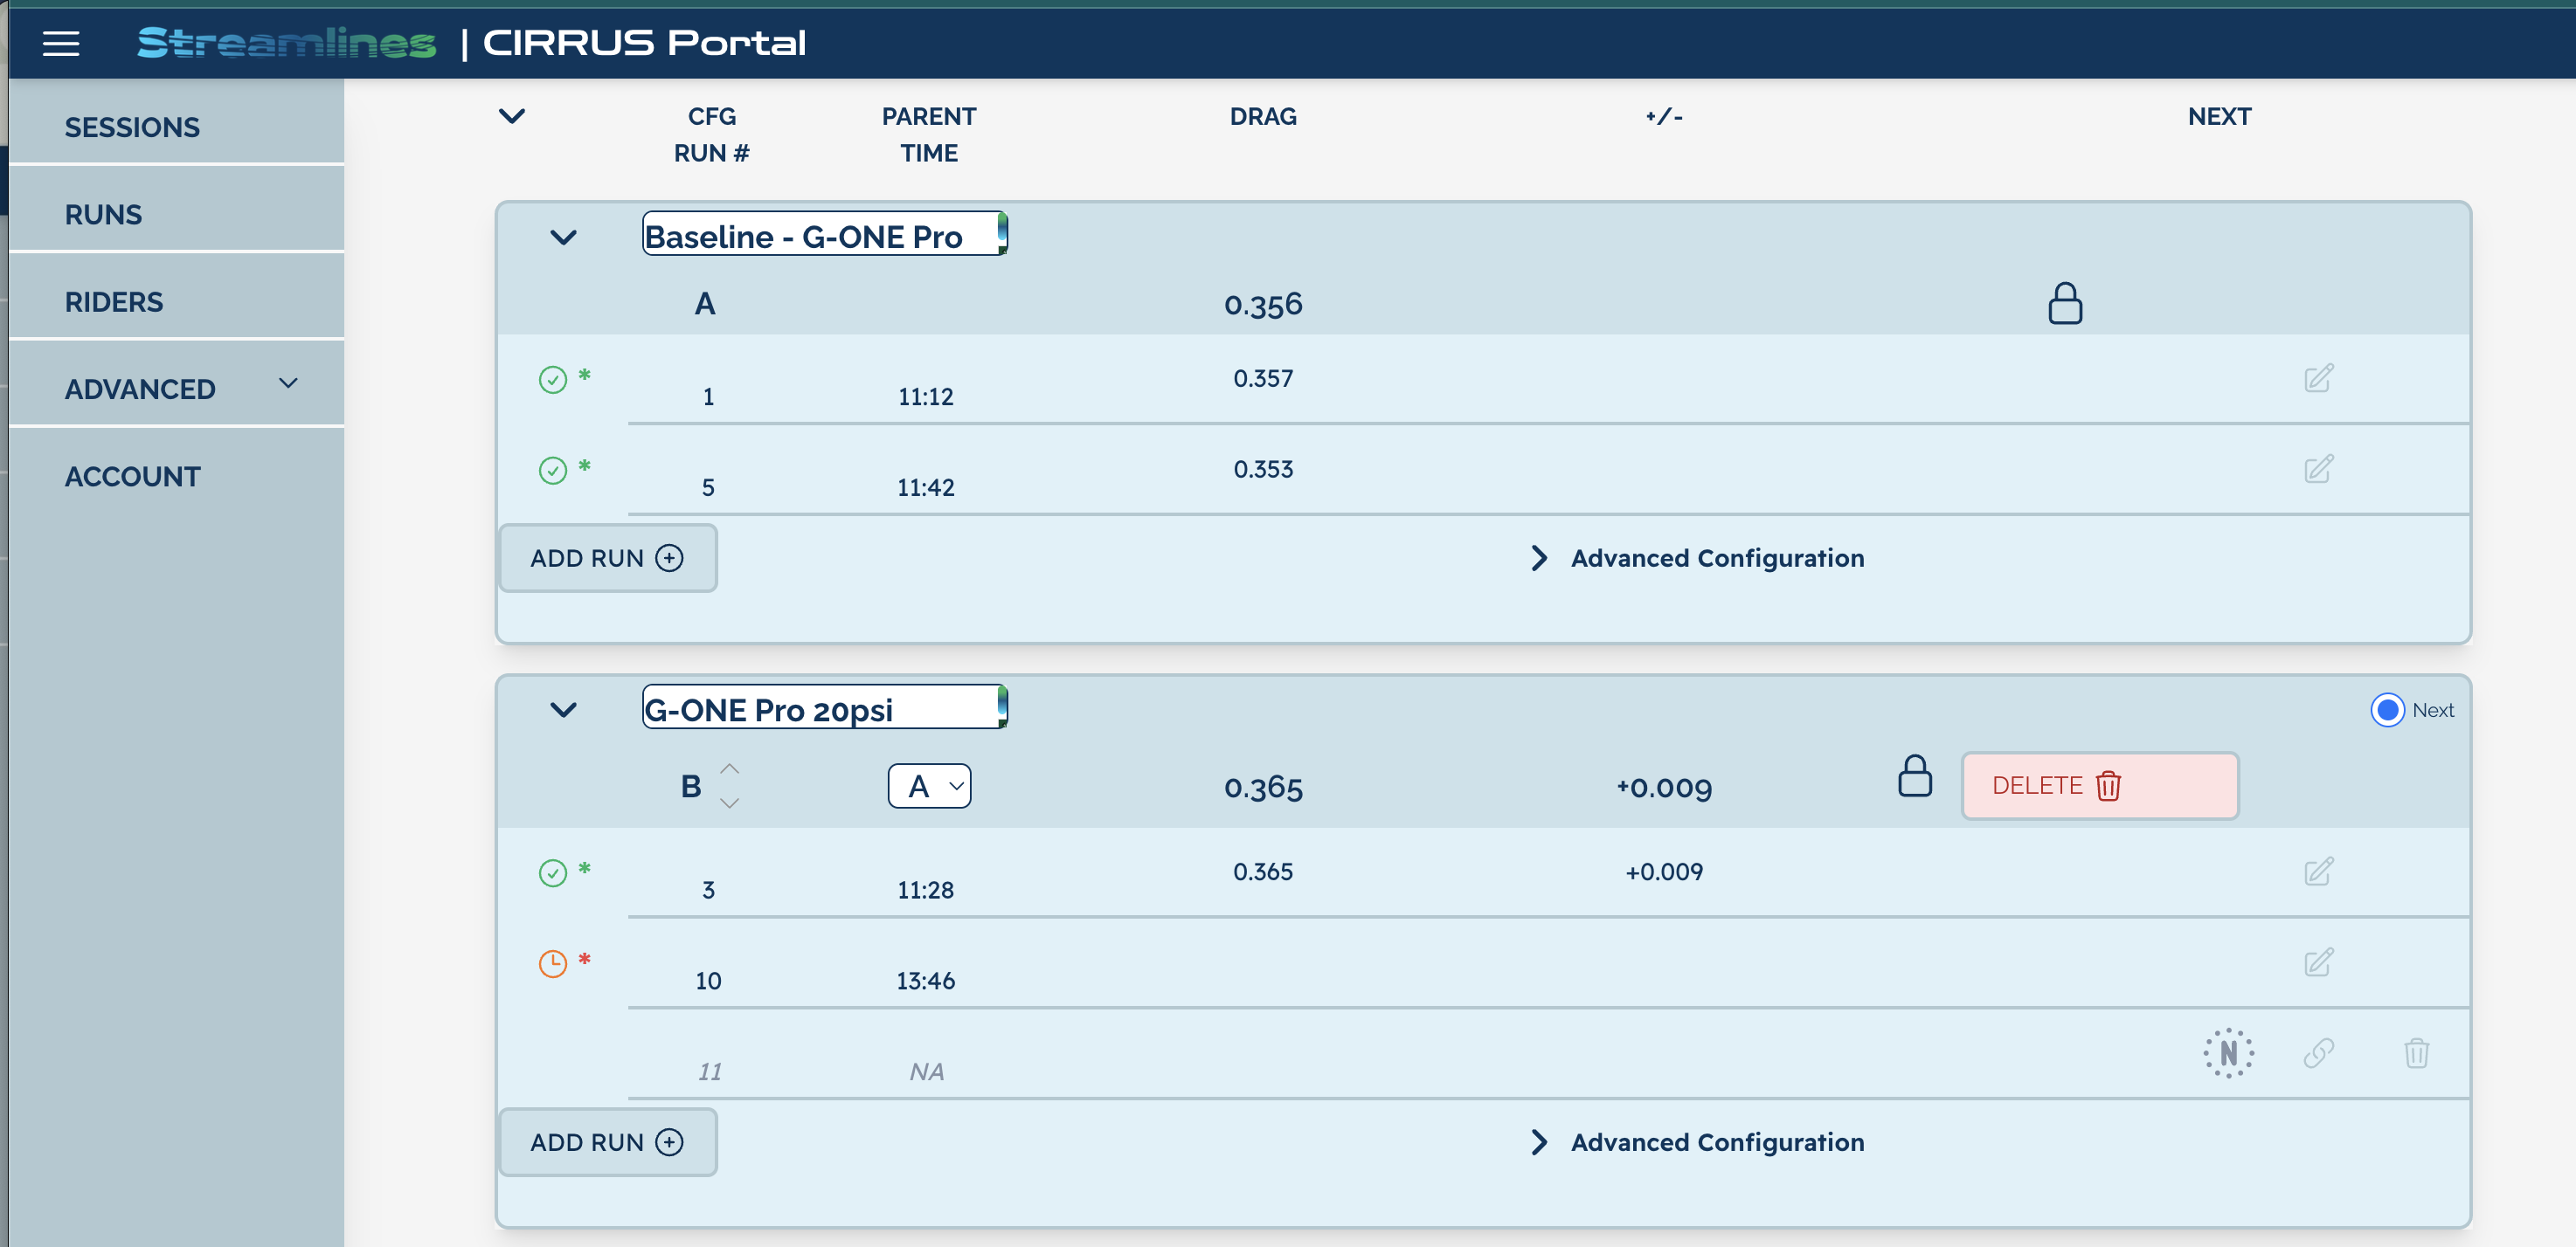This screenshot has height=1247, width=2576.
Task: Click the 'N' circle icon on run 11
Action: point(2228,1052)
